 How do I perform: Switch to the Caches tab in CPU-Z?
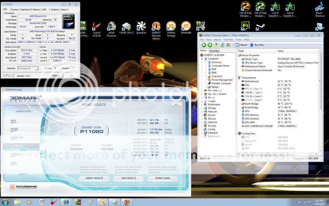[x=15, y=9]
